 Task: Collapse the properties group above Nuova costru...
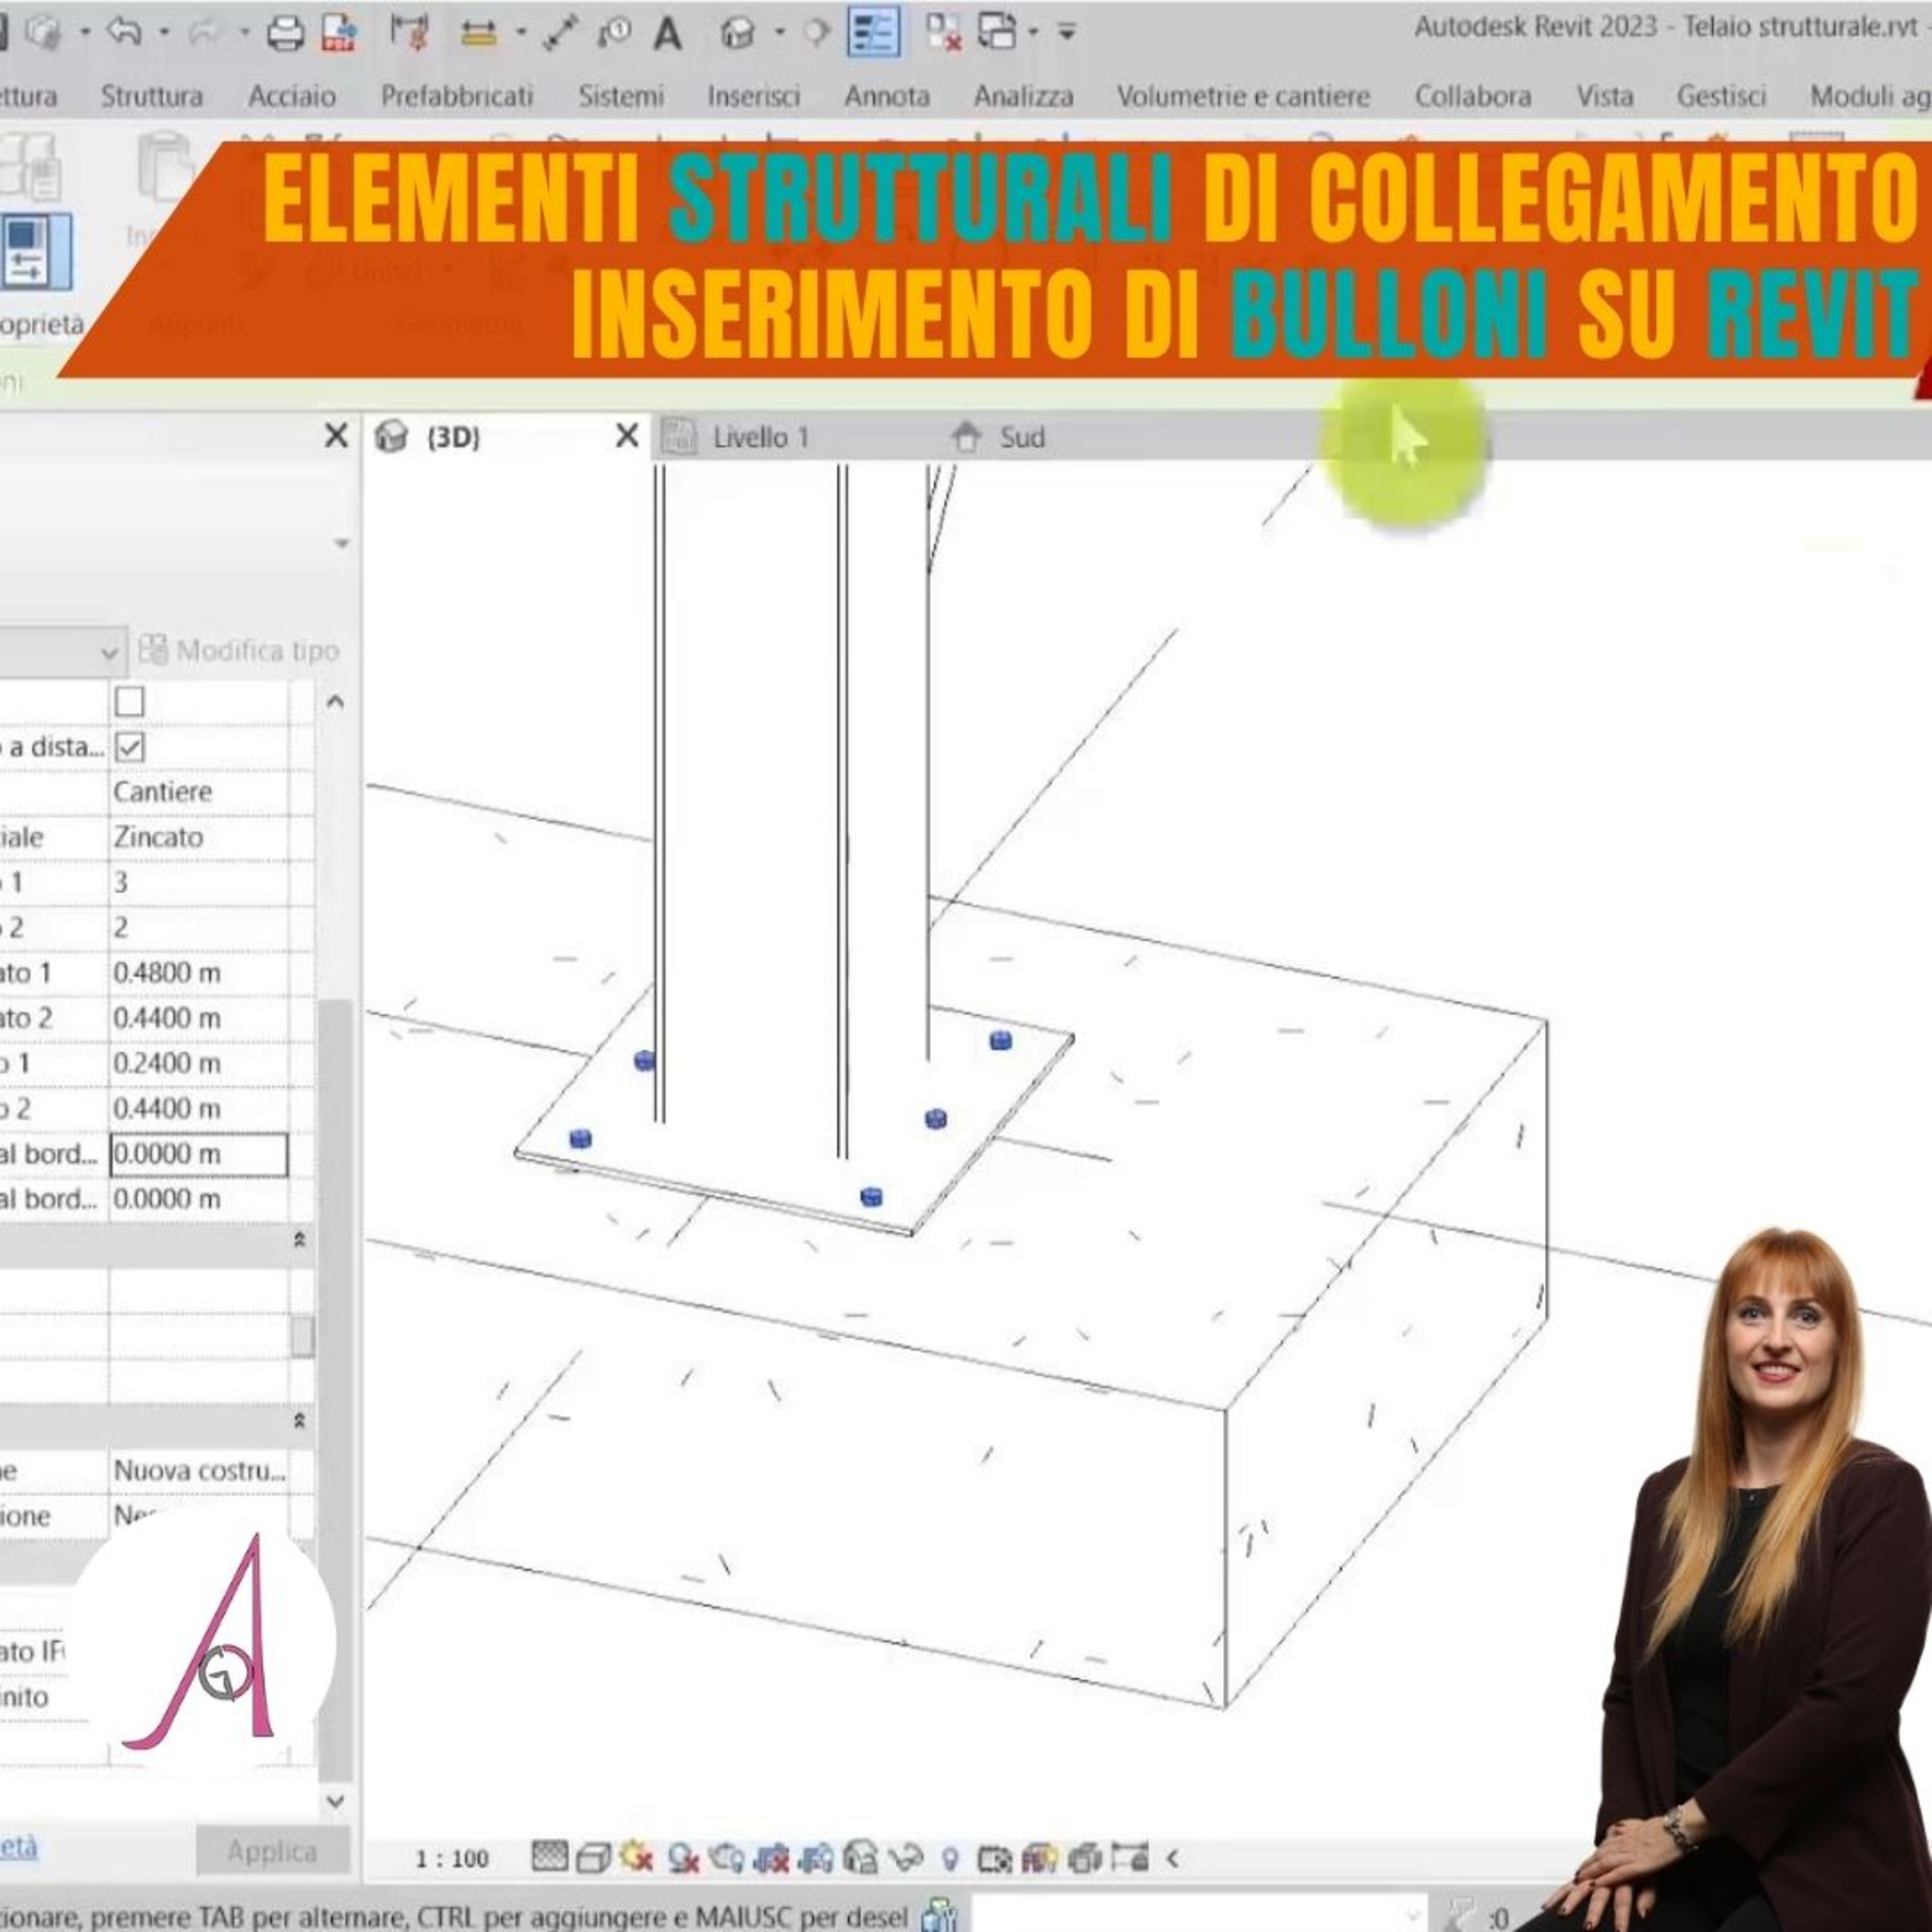pyautogui.click(x=299, y=1421)
